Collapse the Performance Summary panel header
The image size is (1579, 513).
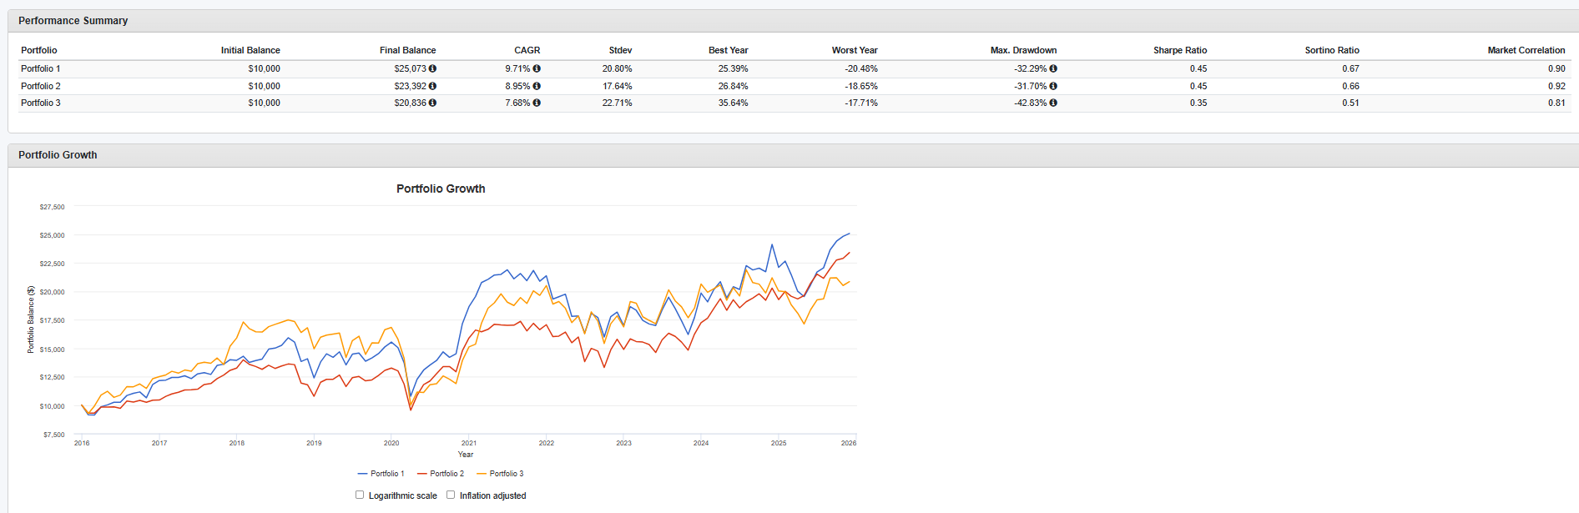pos(73,21)
